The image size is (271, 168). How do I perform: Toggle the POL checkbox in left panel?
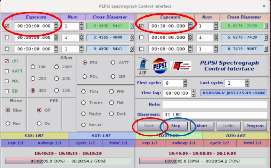(x=7, y=81)
